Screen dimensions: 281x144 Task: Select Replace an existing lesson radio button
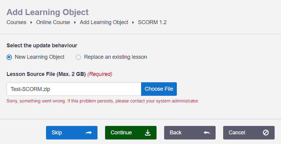(78, 57)
